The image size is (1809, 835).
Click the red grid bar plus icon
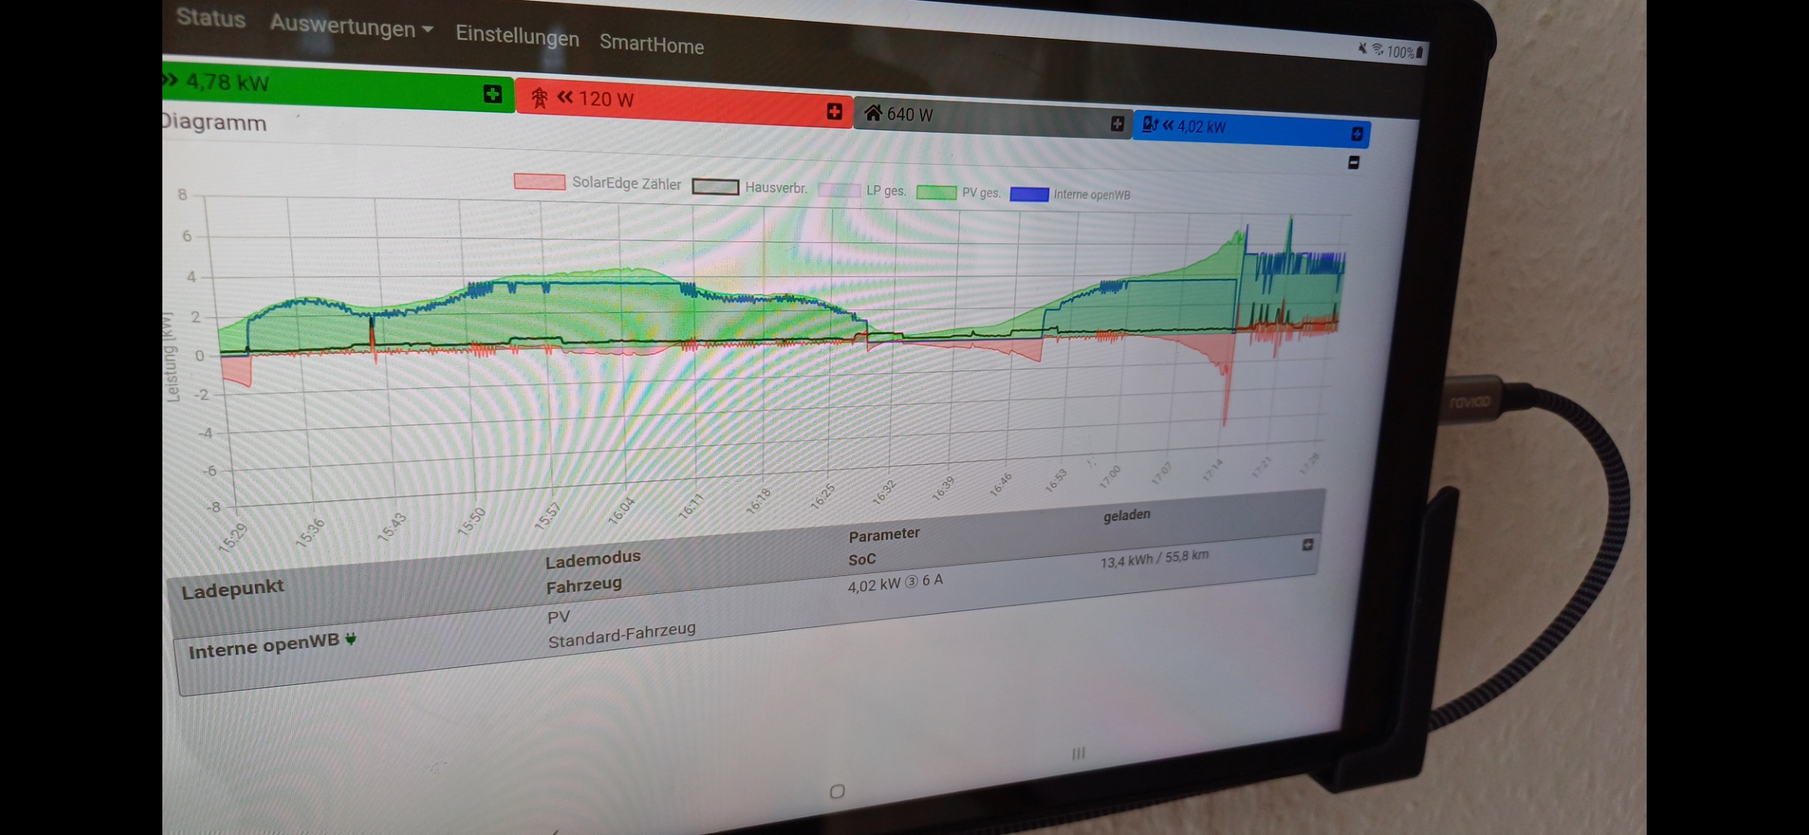pyautogui.click(x=834, y=111)
